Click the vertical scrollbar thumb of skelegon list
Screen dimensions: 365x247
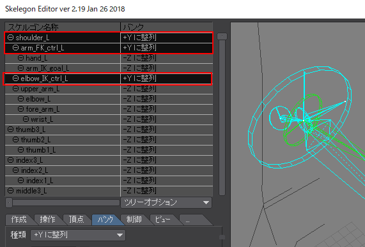click(222, 36)
